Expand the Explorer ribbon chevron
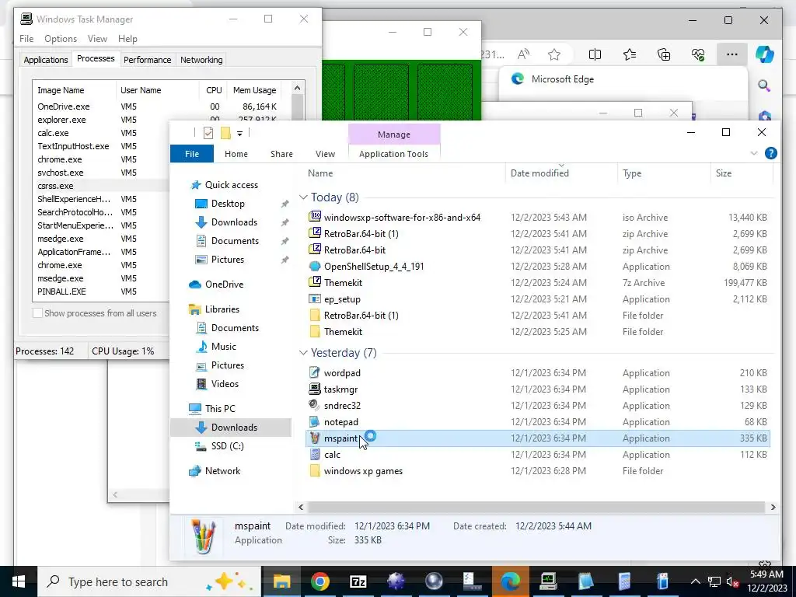 [x=754, y=153]
